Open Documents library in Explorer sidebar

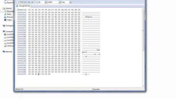pyautogui.click(x=9, y=11)
